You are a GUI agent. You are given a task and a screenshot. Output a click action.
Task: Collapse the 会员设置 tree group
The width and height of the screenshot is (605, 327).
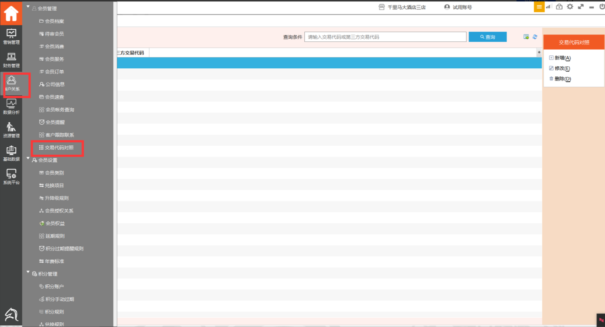point(28,159)
